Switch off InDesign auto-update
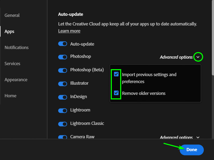 (x=62, y=97)
